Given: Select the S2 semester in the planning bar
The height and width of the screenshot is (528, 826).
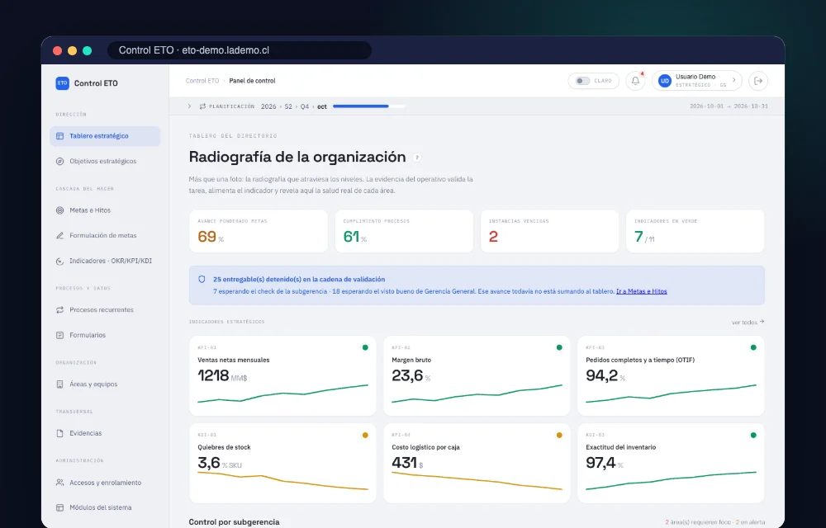Looking at the screenshot, I should coord(288,106).
